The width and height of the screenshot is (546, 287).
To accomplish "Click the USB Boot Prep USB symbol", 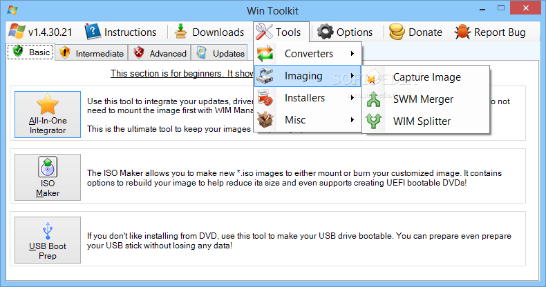I will coord(48,230).
